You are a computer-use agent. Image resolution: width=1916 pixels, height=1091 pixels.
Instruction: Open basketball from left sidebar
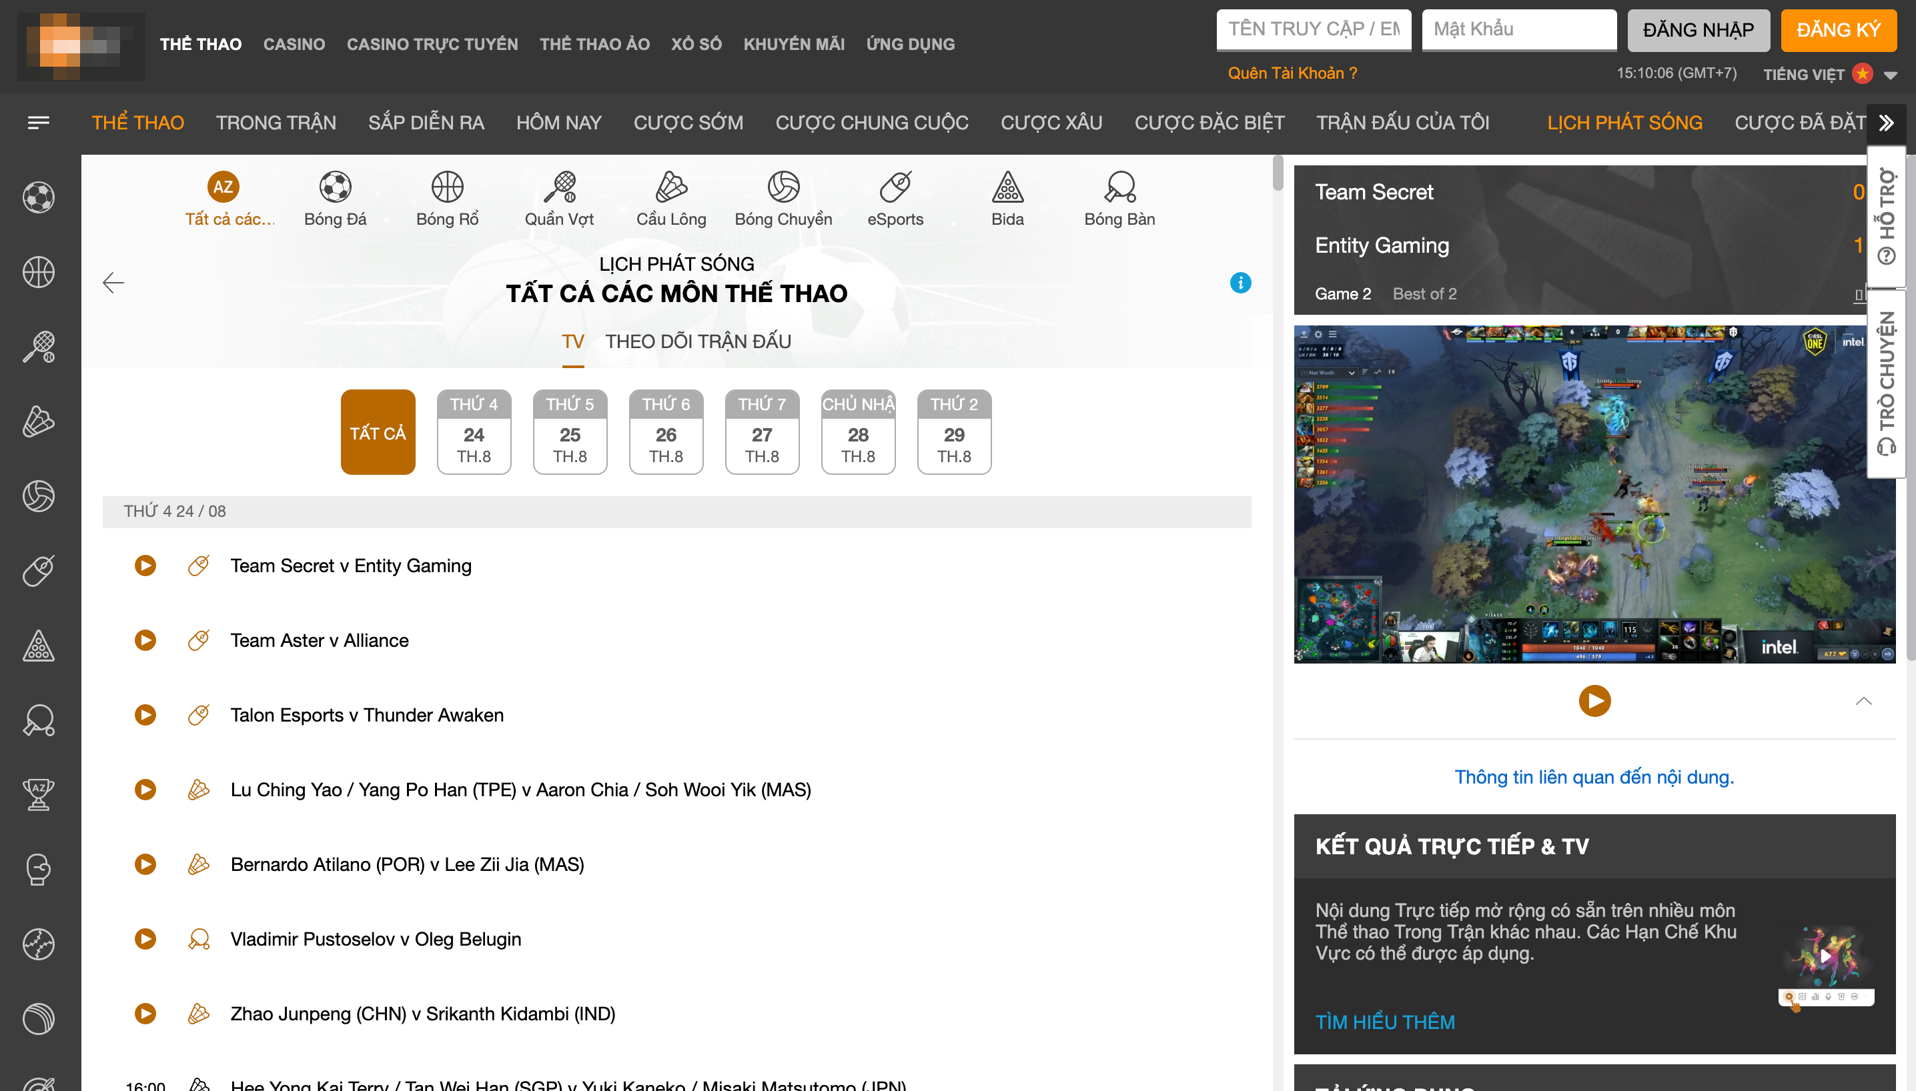point(38,272)
